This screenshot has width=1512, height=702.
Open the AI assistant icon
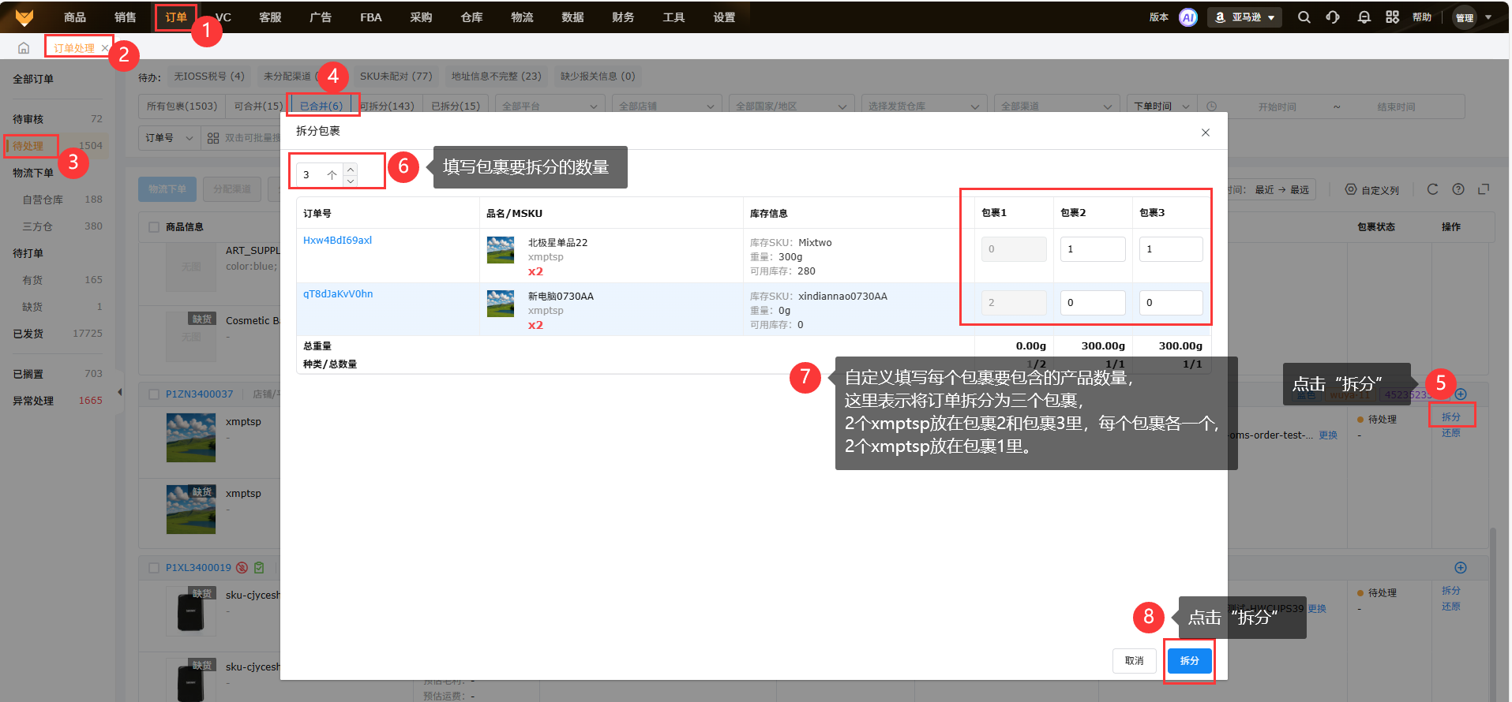pos(1187,17)
